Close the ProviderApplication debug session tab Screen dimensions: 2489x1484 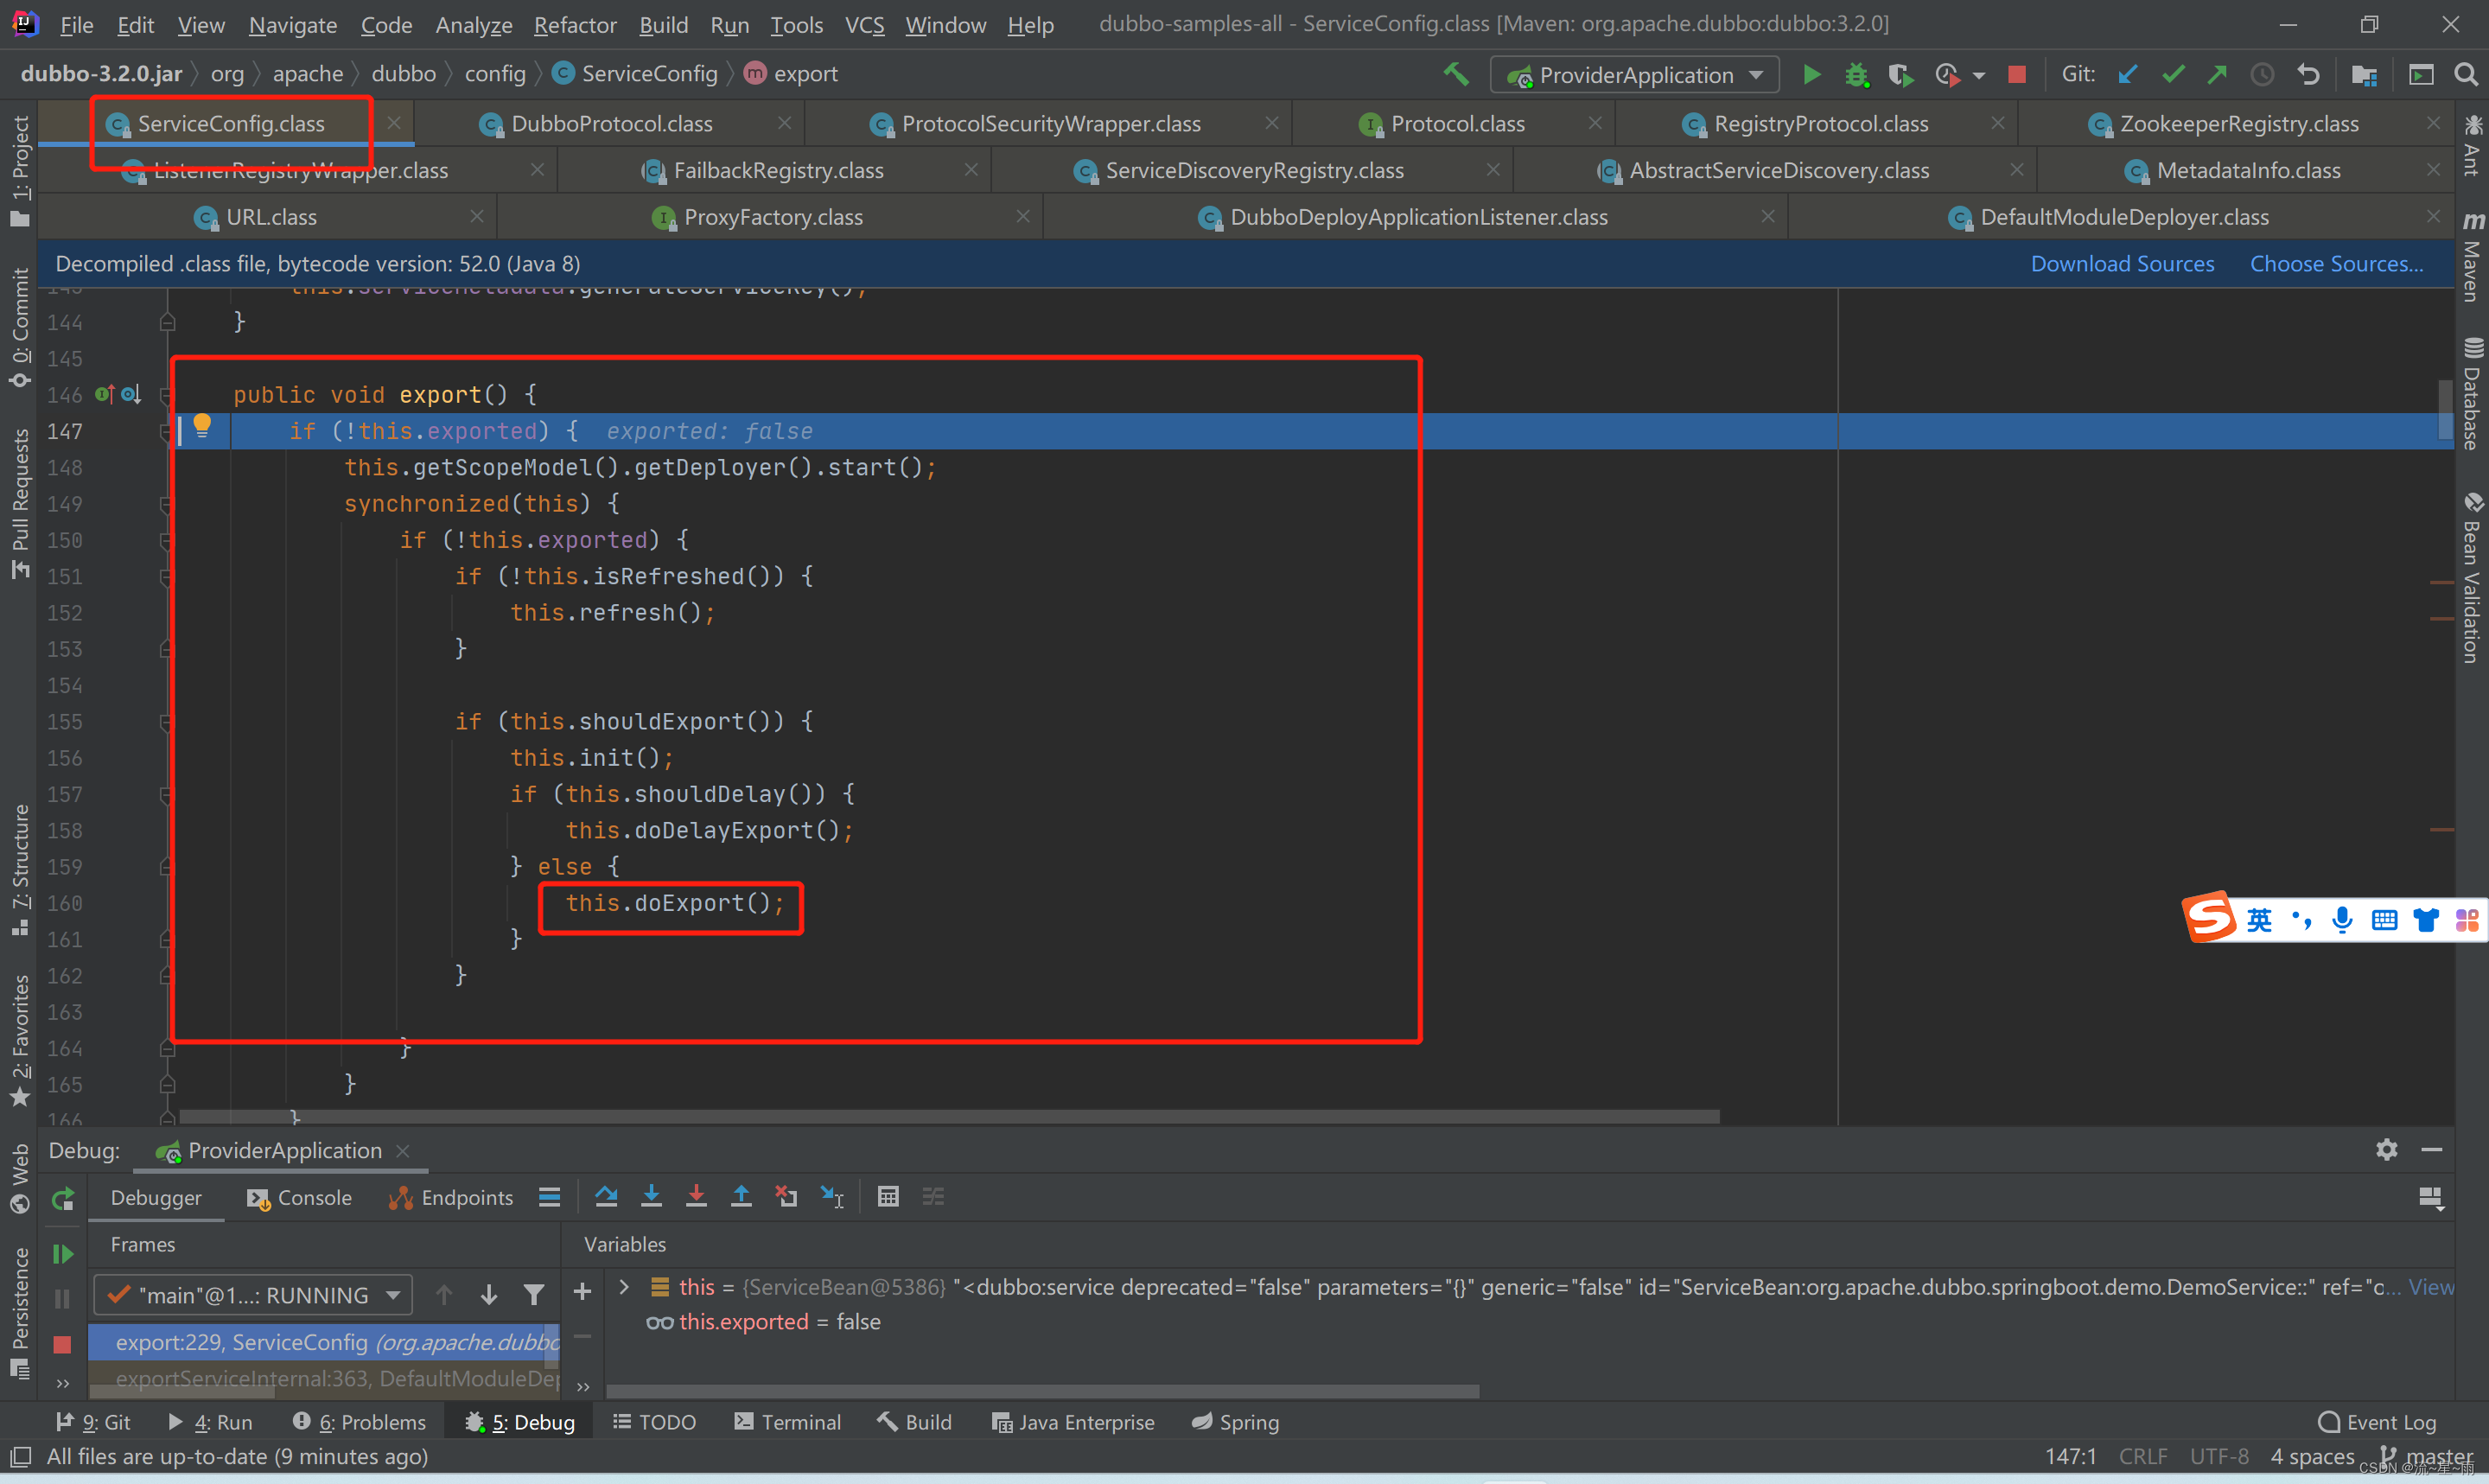tap(403, 1151)
